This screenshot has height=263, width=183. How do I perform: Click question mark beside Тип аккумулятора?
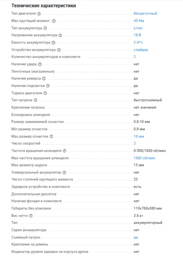45,28
